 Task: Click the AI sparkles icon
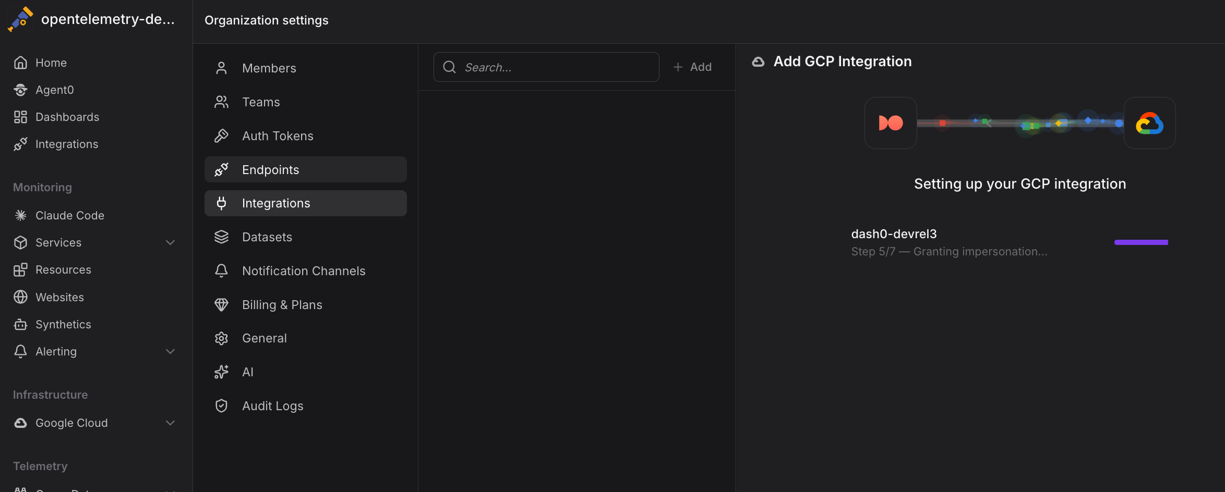(221, 372)
